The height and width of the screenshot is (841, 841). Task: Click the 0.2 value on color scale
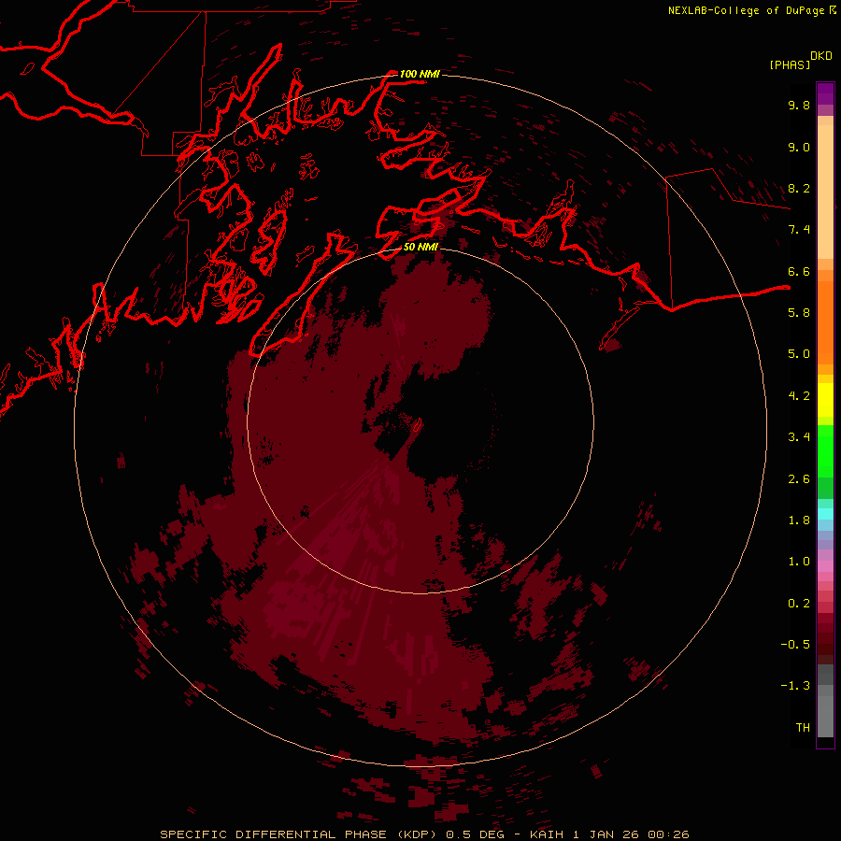799,604
